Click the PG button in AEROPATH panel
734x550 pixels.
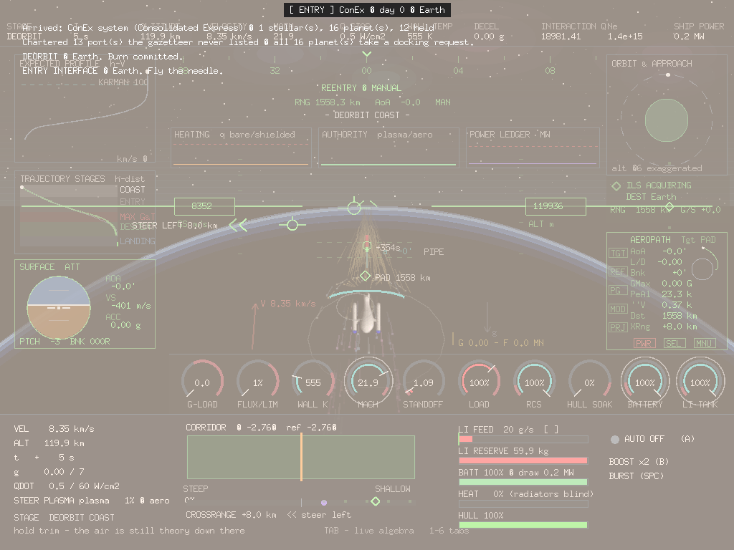tap(618, 291)
